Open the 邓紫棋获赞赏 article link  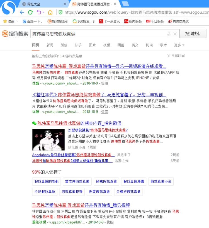pos(98,130)
